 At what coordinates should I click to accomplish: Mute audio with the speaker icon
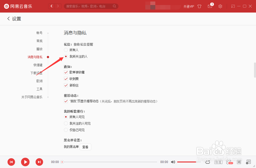pos(173,162)
